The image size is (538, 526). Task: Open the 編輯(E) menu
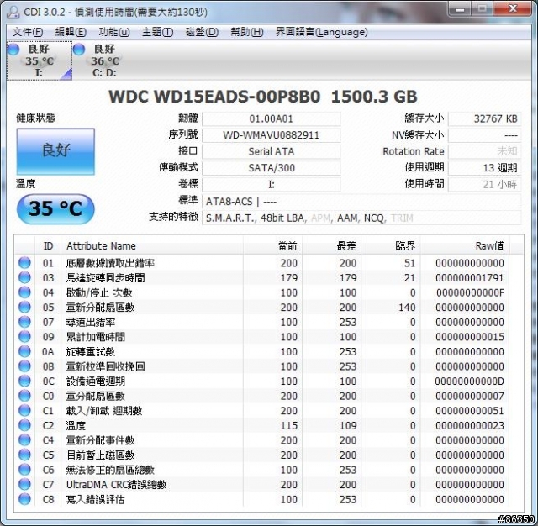point(71,32)
